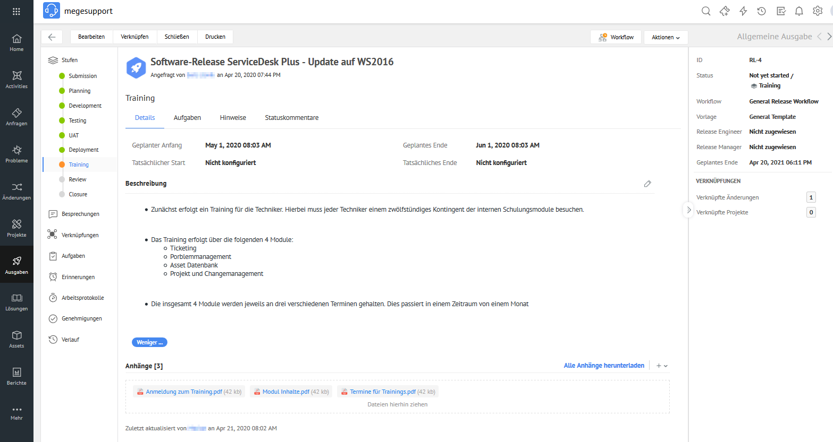Edit description with pencil icon
The width and height of the screenshot is (833, 442).
647,184
